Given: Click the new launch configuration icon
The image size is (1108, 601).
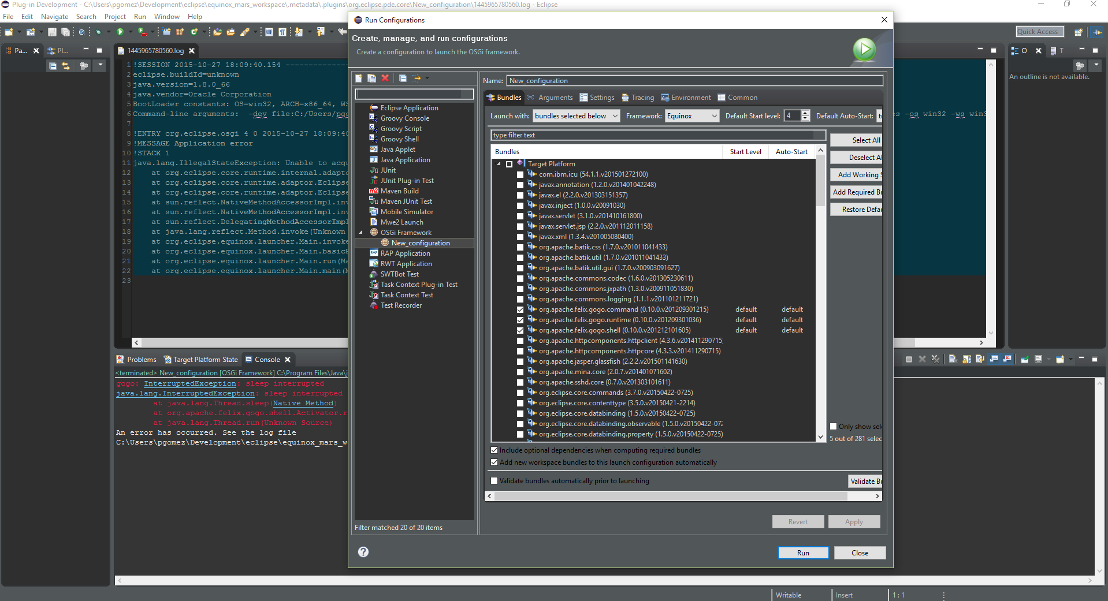Looking at the screenshot, I should tap(359, 79).
